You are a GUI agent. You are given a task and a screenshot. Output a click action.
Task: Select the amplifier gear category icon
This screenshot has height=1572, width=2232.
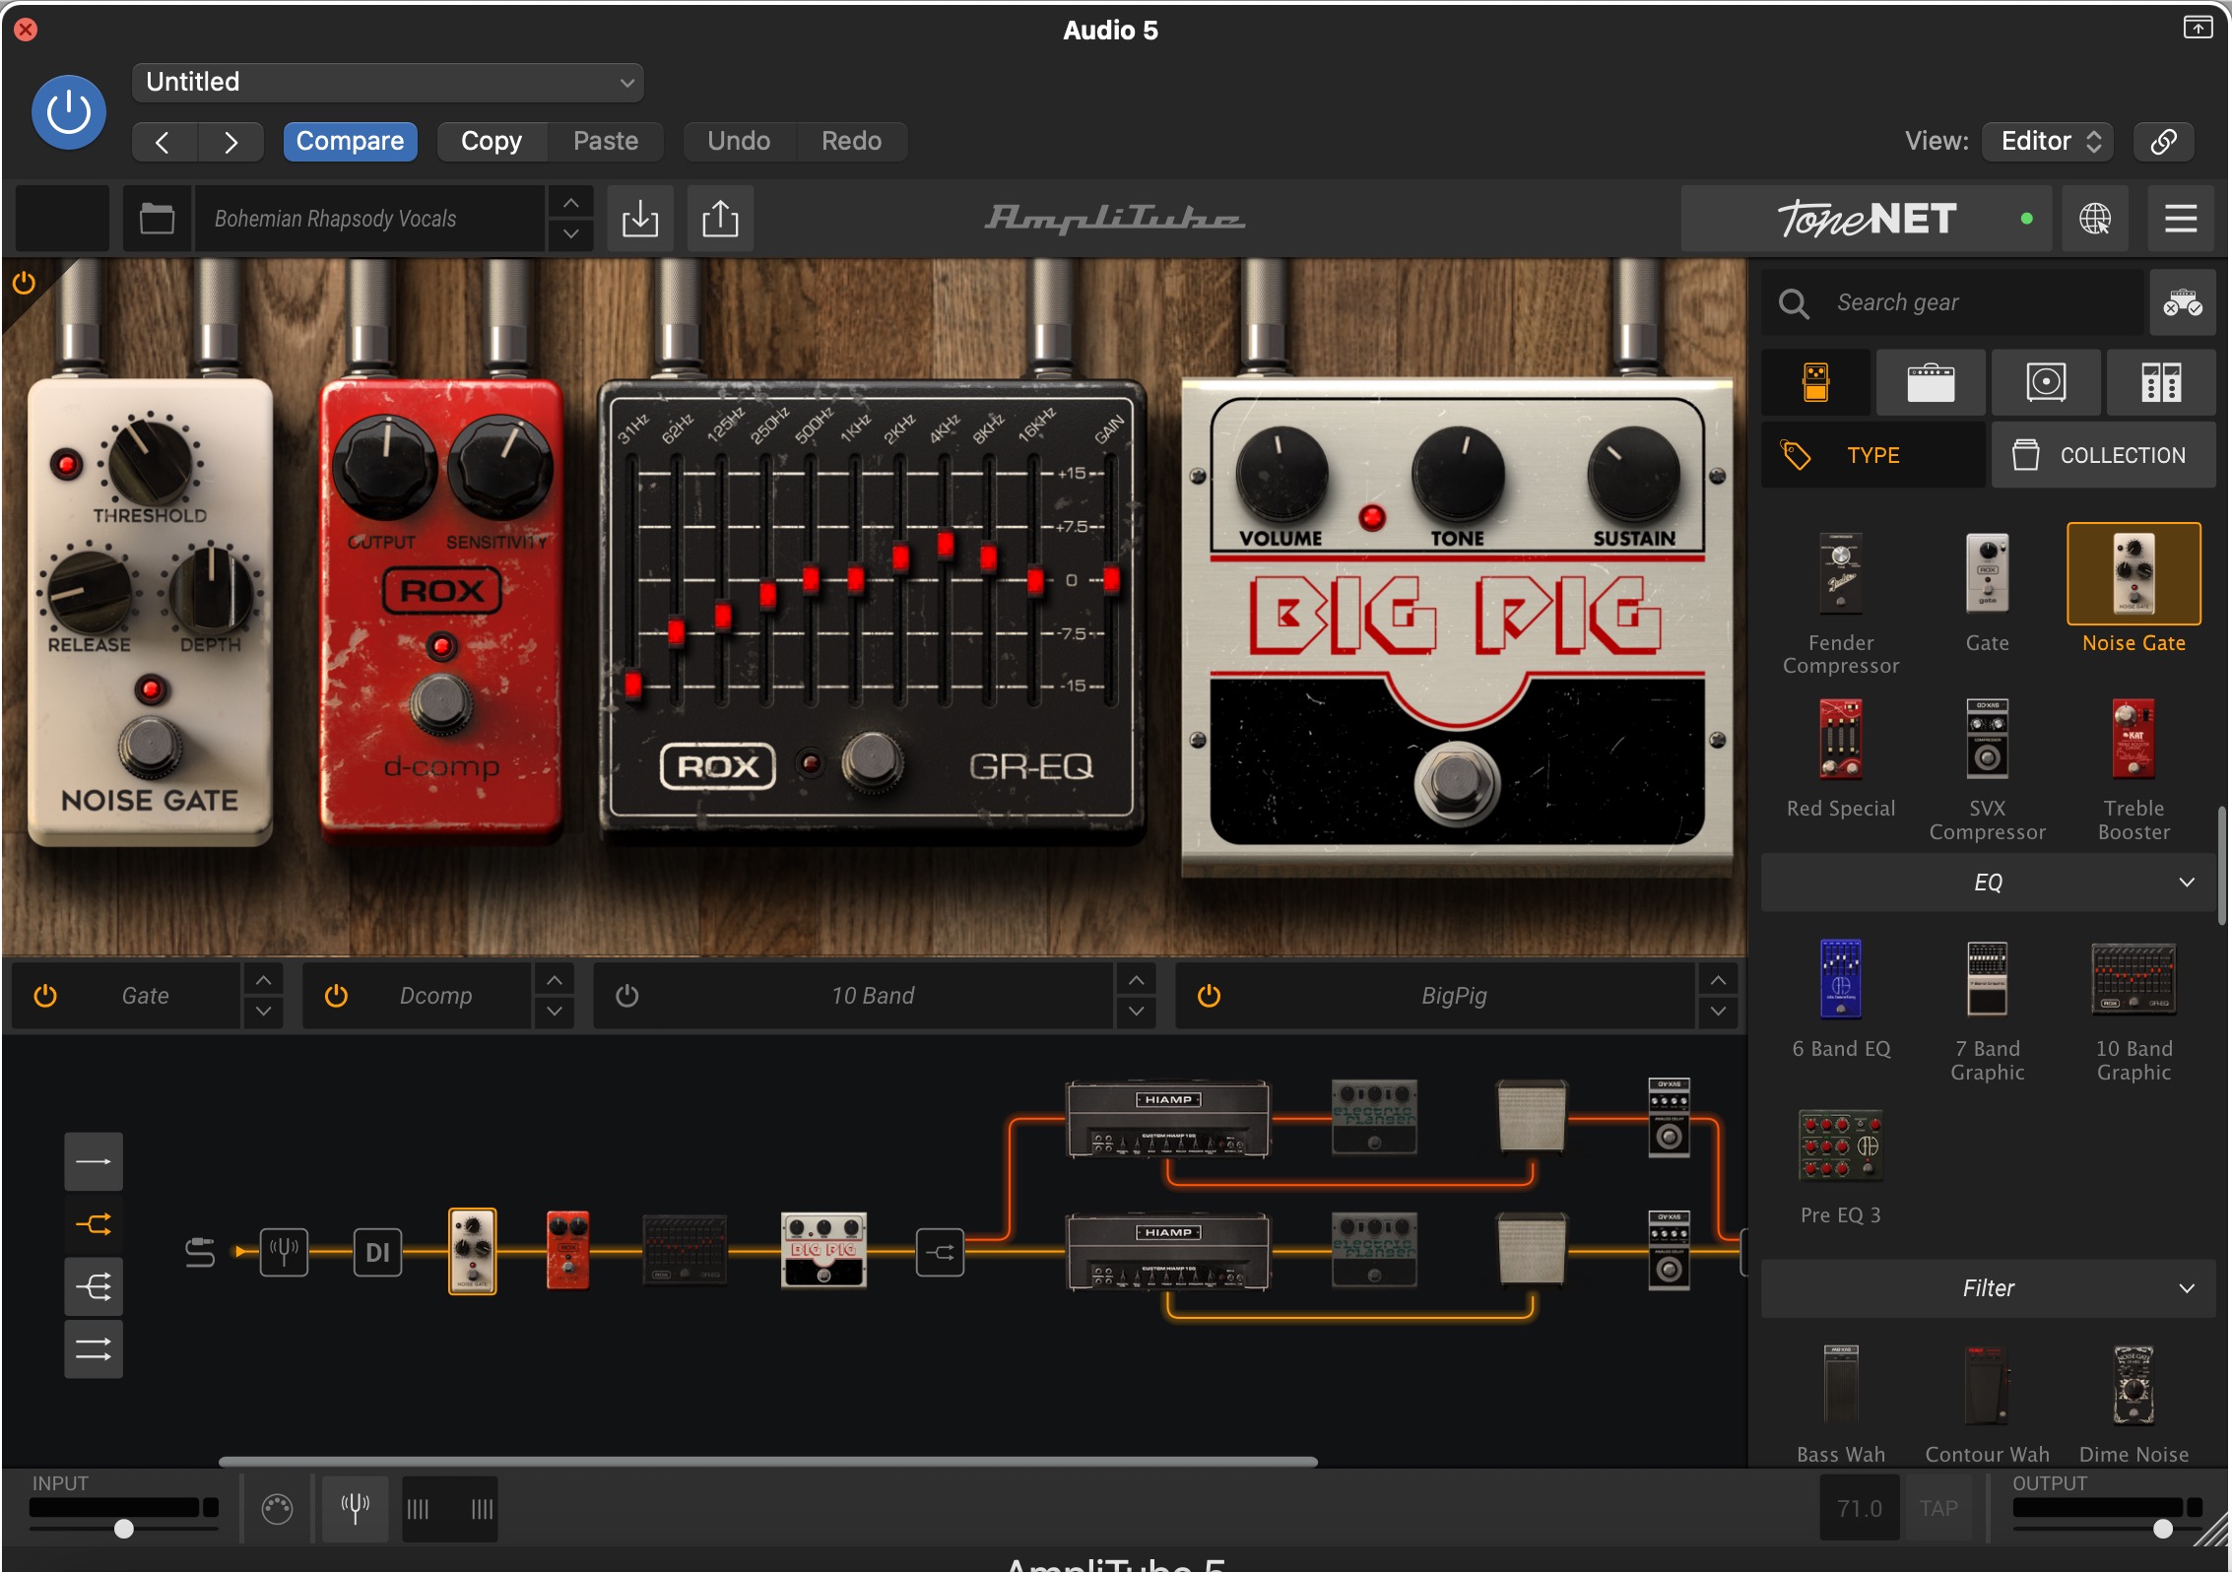[x=1931, y=382]
